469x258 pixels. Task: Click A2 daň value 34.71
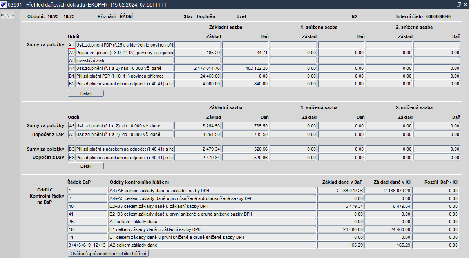point(246,53)
